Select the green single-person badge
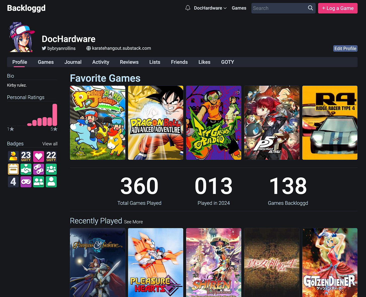 51,182
